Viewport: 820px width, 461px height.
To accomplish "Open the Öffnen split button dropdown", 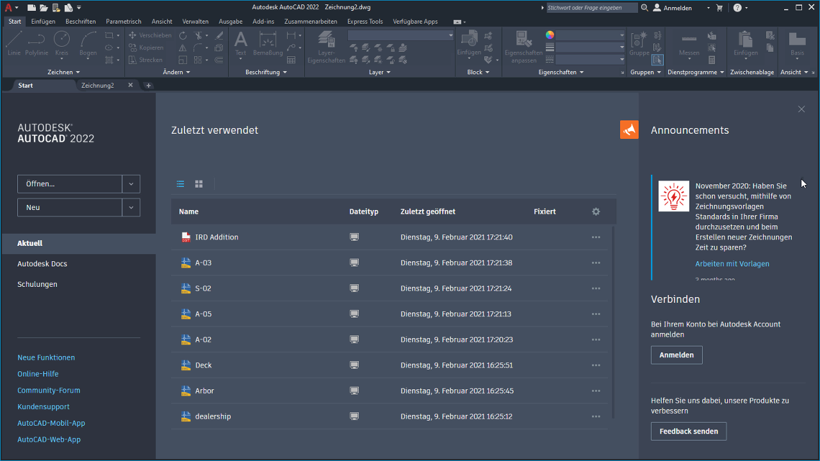I will [x=131, y=184].
